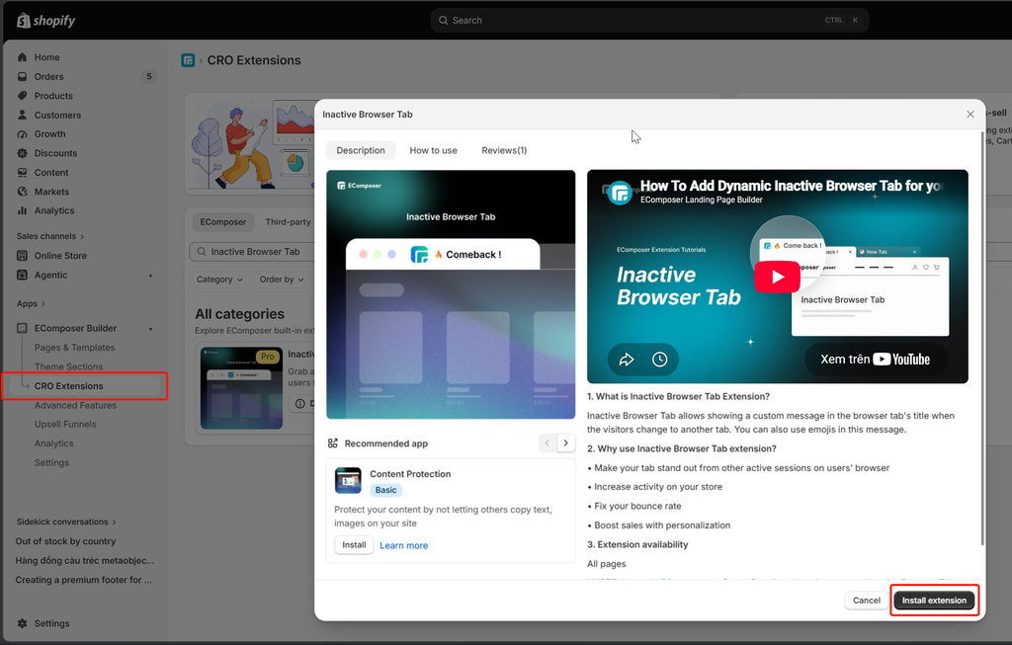1012x645 pixels.
Task: Click the Basic plan badge
Action: [x=386, y=490]
